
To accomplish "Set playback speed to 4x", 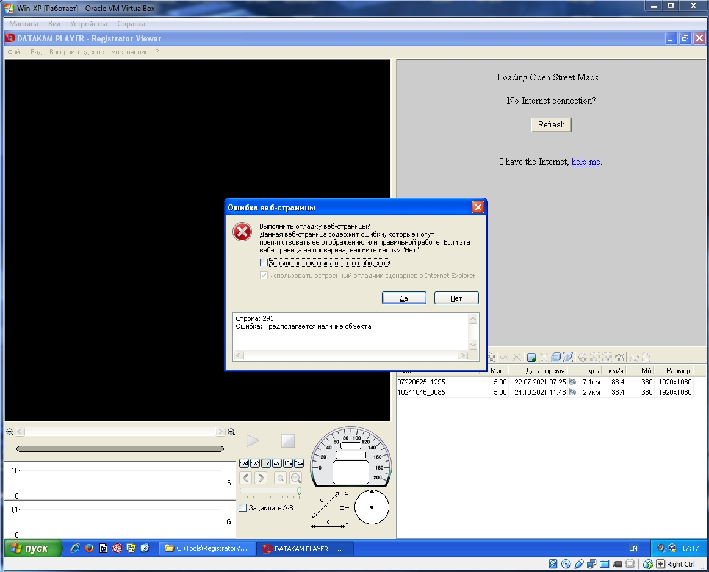I will pos(277,463).
